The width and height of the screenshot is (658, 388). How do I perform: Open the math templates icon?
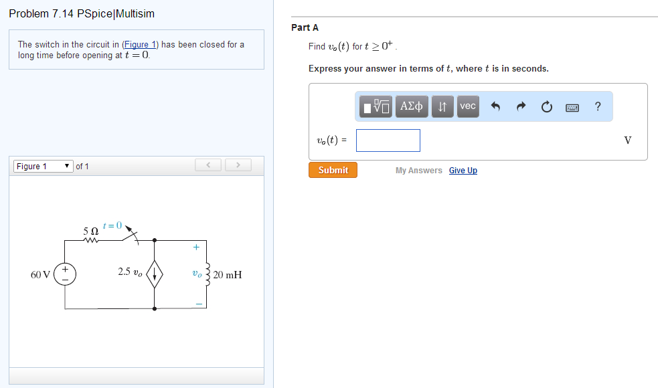point(375,106)
